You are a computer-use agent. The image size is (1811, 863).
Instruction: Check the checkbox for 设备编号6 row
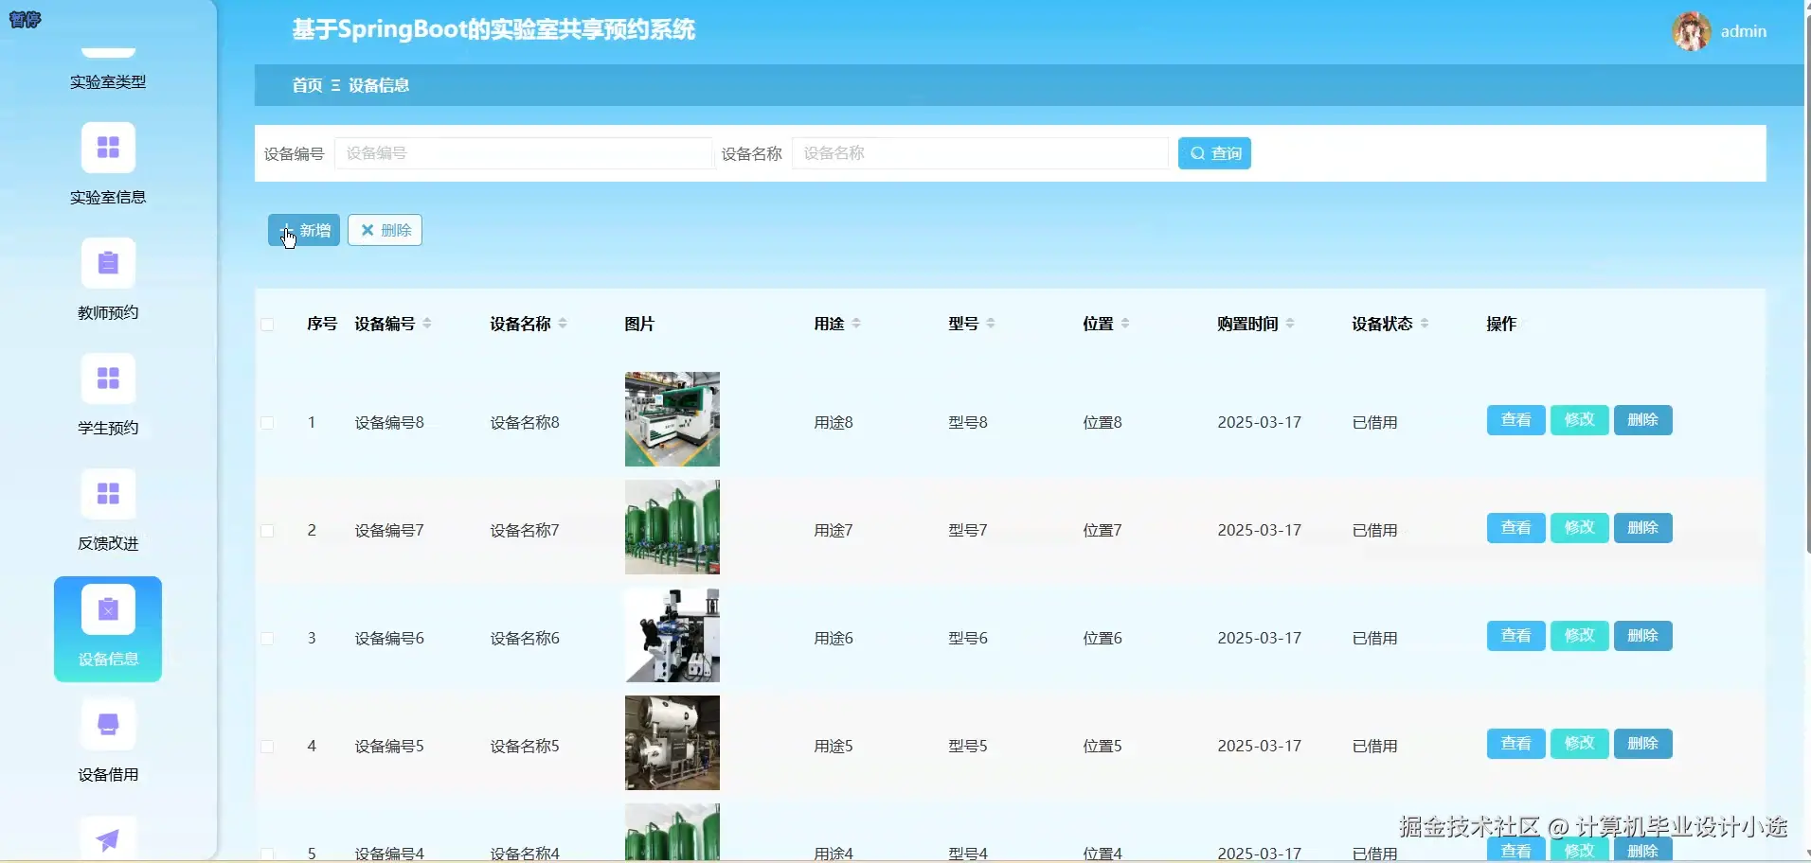pos(268,638)
